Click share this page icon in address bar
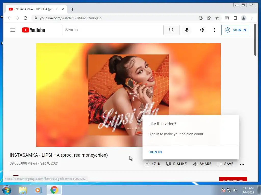 pyautogui.click(x=209, y=18)
